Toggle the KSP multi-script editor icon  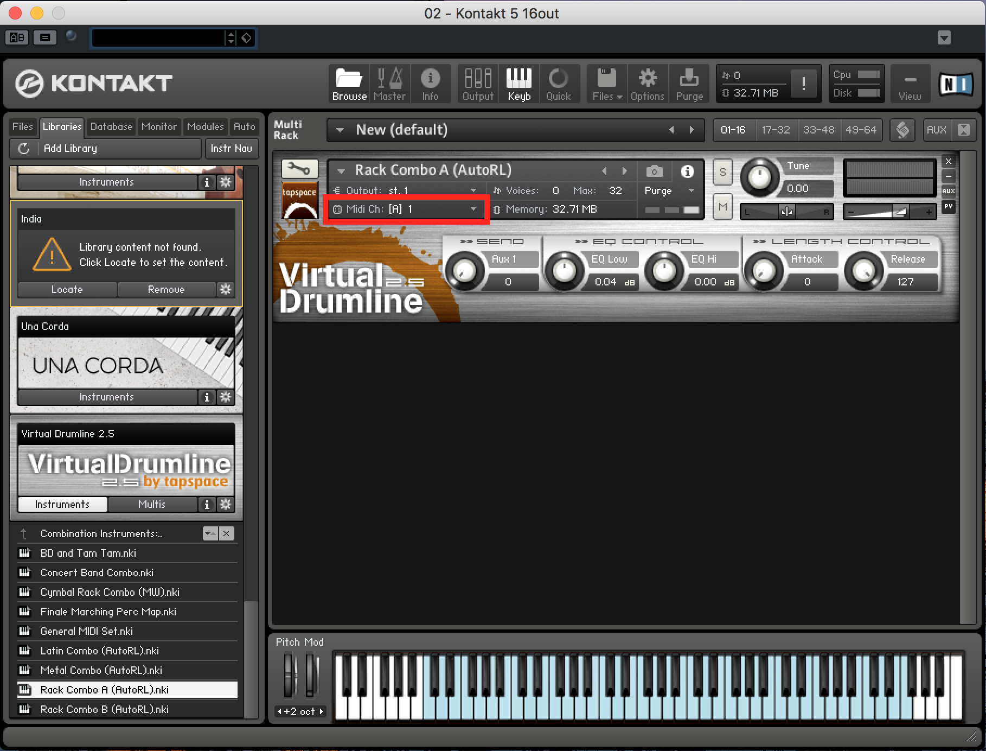pos(902,130)
